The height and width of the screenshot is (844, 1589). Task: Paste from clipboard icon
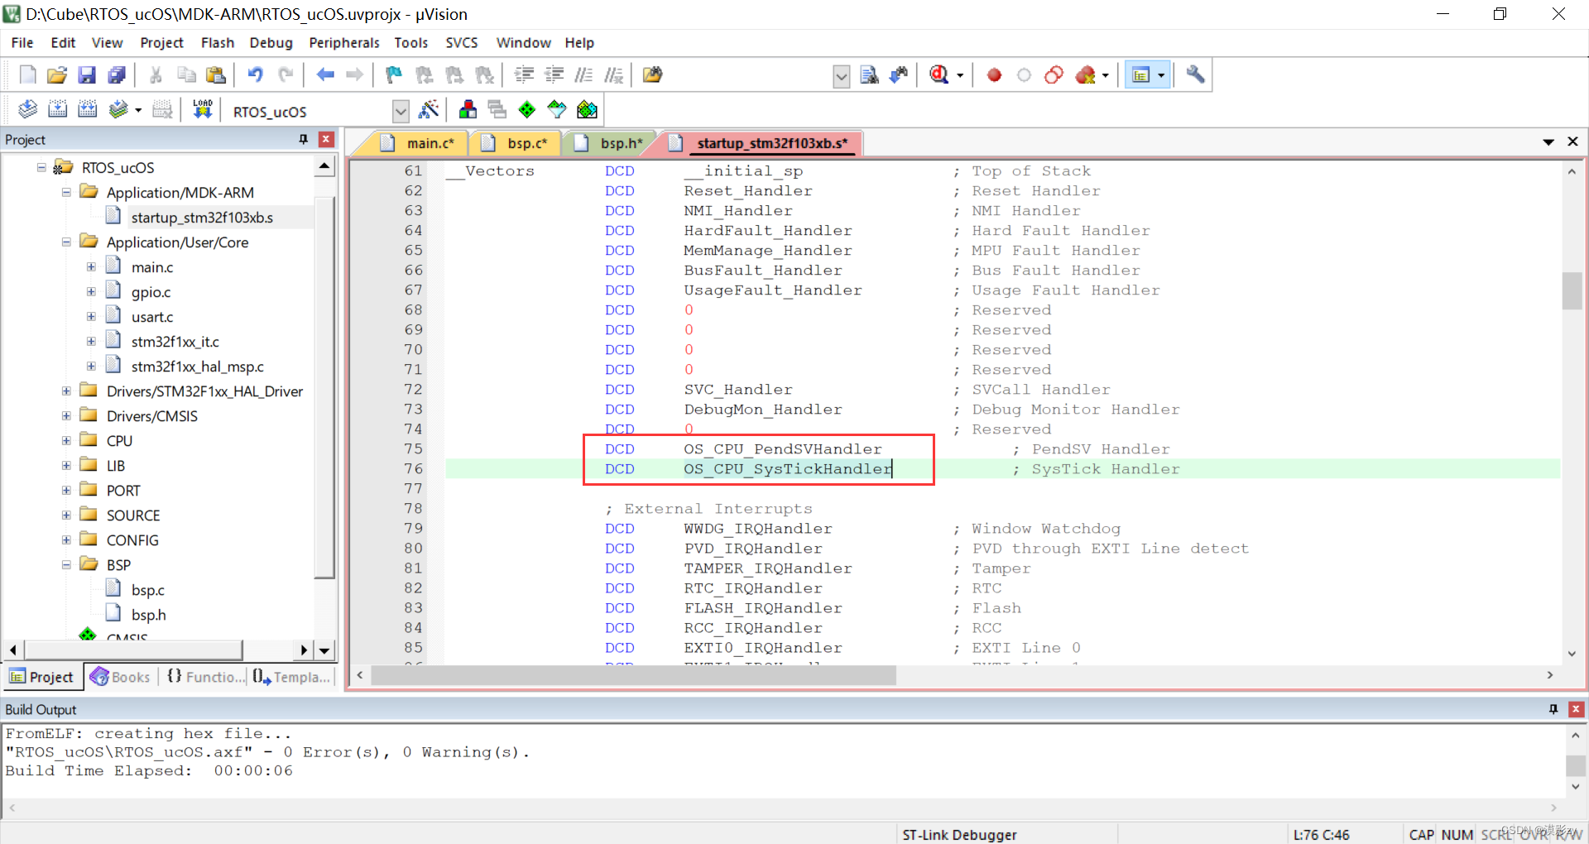[x=216, y=75]
